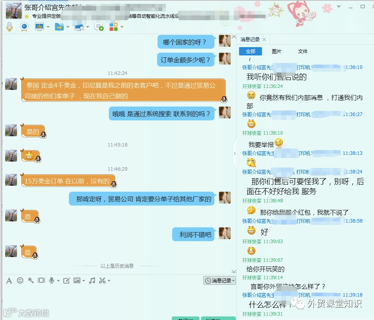This screenshot has width=374, height=320.
Task: Expand the send picture dropdown arrow
Action: click(84, 281)
